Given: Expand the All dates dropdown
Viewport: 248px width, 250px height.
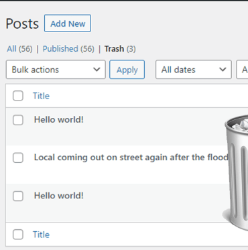Looking at the screenshot, I should click(194, 70).
